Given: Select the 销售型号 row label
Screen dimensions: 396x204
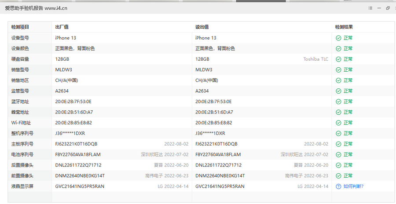Looking at the screenshot, I should click(x=20, y=69).
